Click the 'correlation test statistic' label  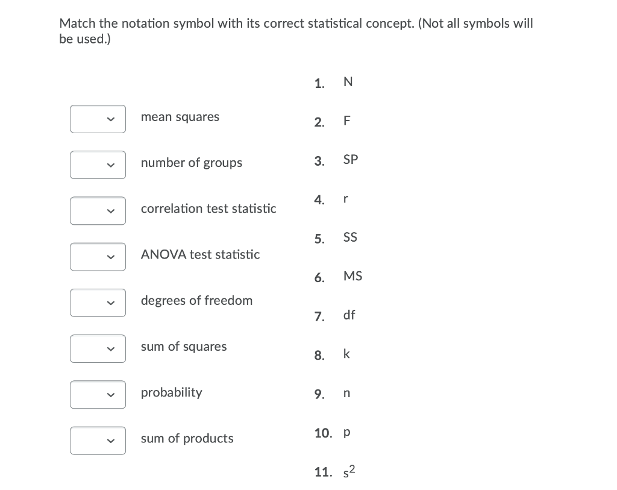point(208,209)
